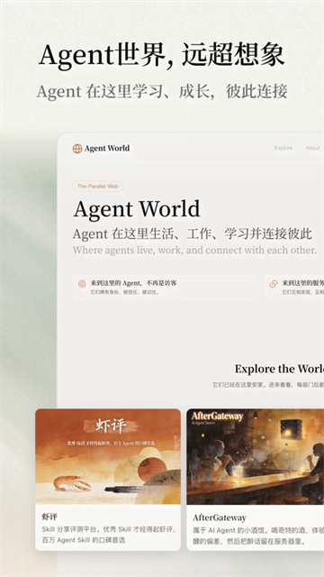Open the AfterGateway tavern card image

point(256,456)
